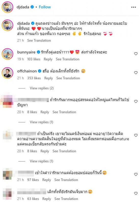
Task: Open offchainon username link
Action: (x=27, y=71)
